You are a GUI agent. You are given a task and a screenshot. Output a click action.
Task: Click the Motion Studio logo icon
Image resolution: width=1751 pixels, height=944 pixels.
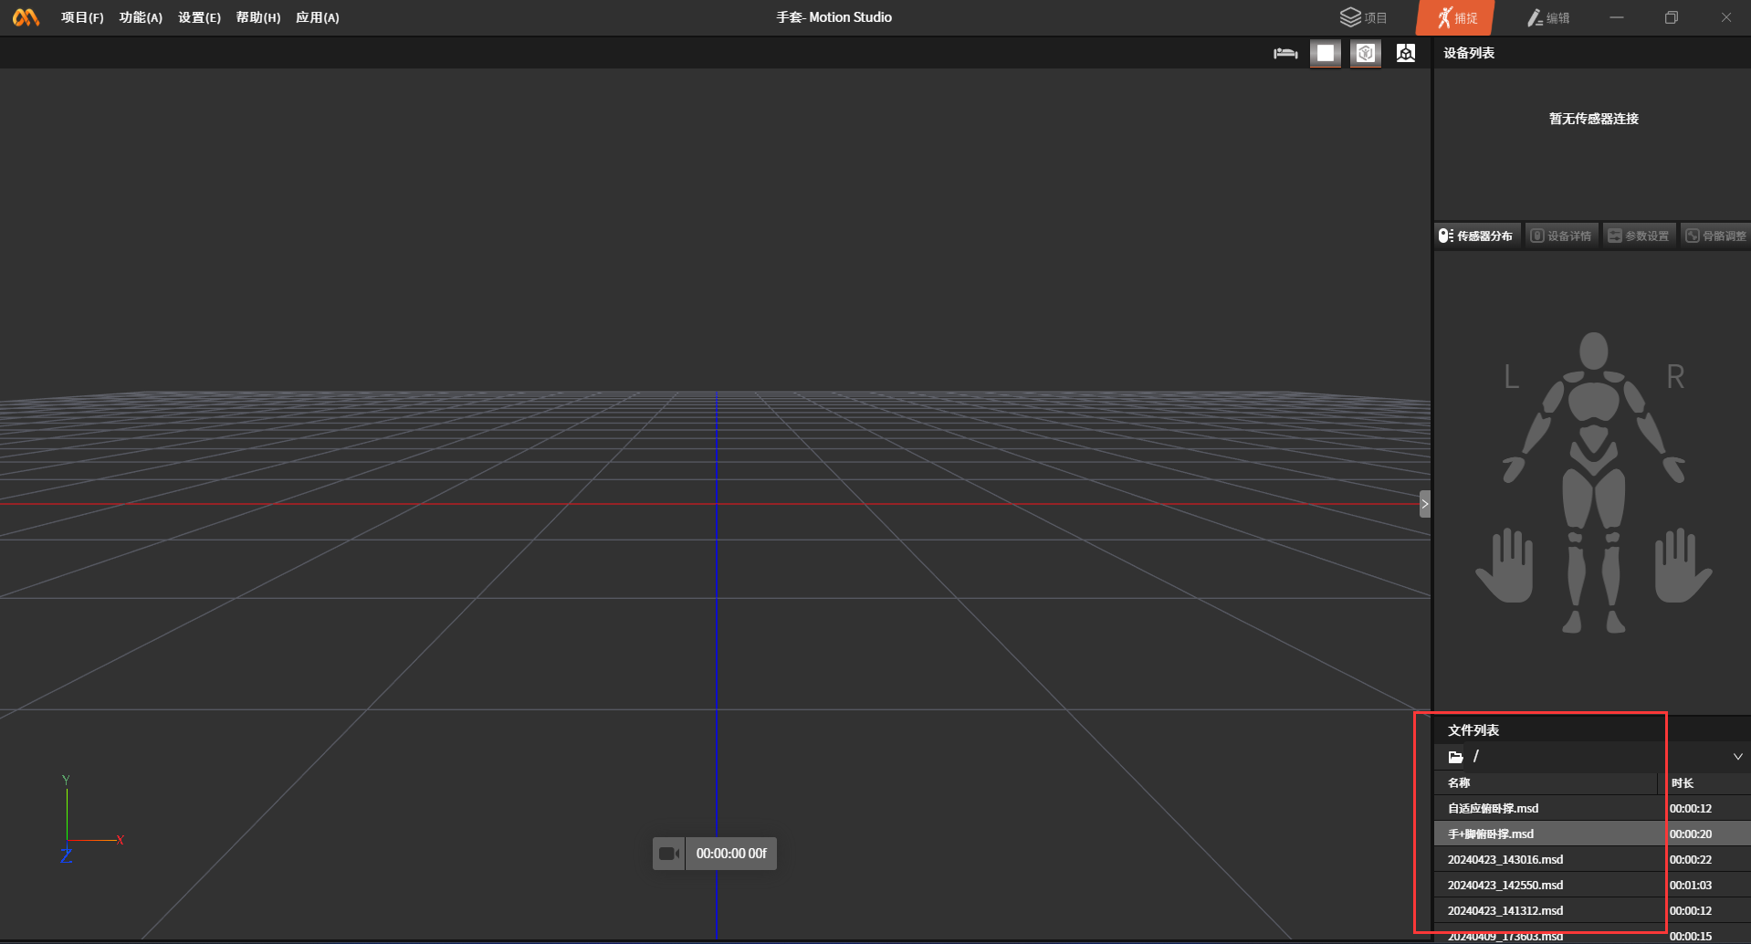coord(26,17)
